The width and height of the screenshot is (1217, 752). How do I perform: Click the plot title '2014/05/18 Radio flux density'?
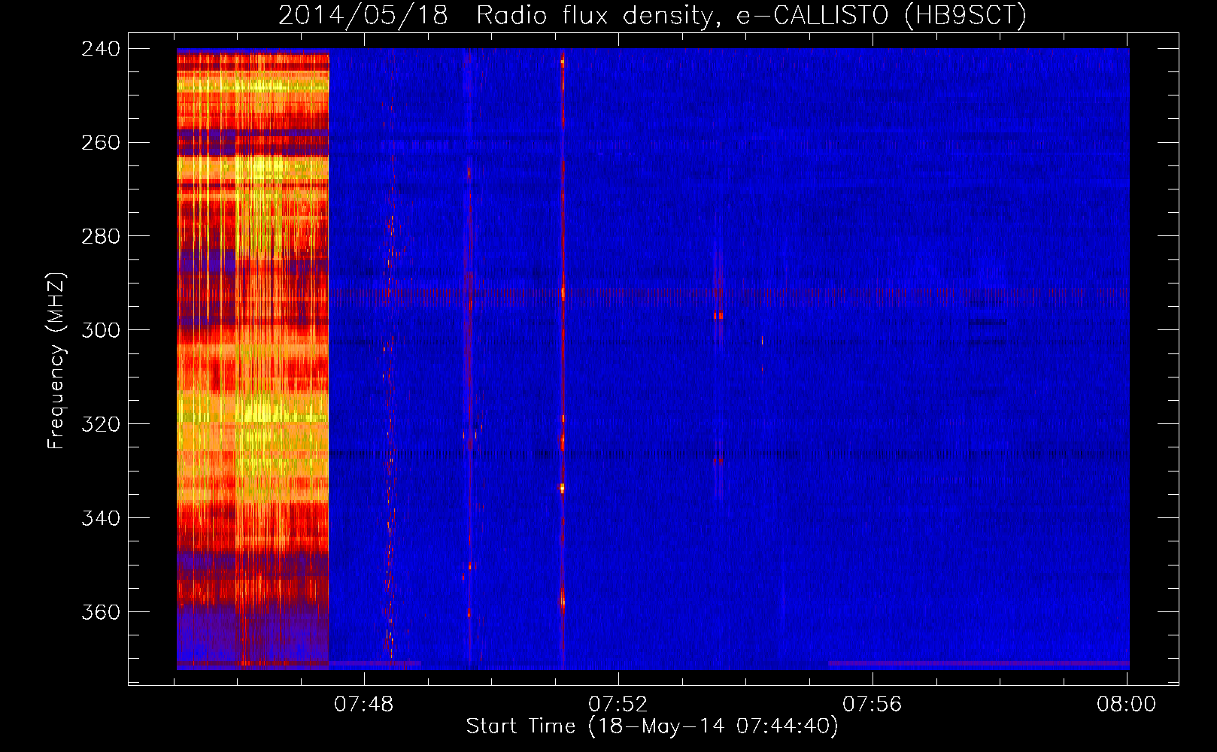(x=495, y=15)
